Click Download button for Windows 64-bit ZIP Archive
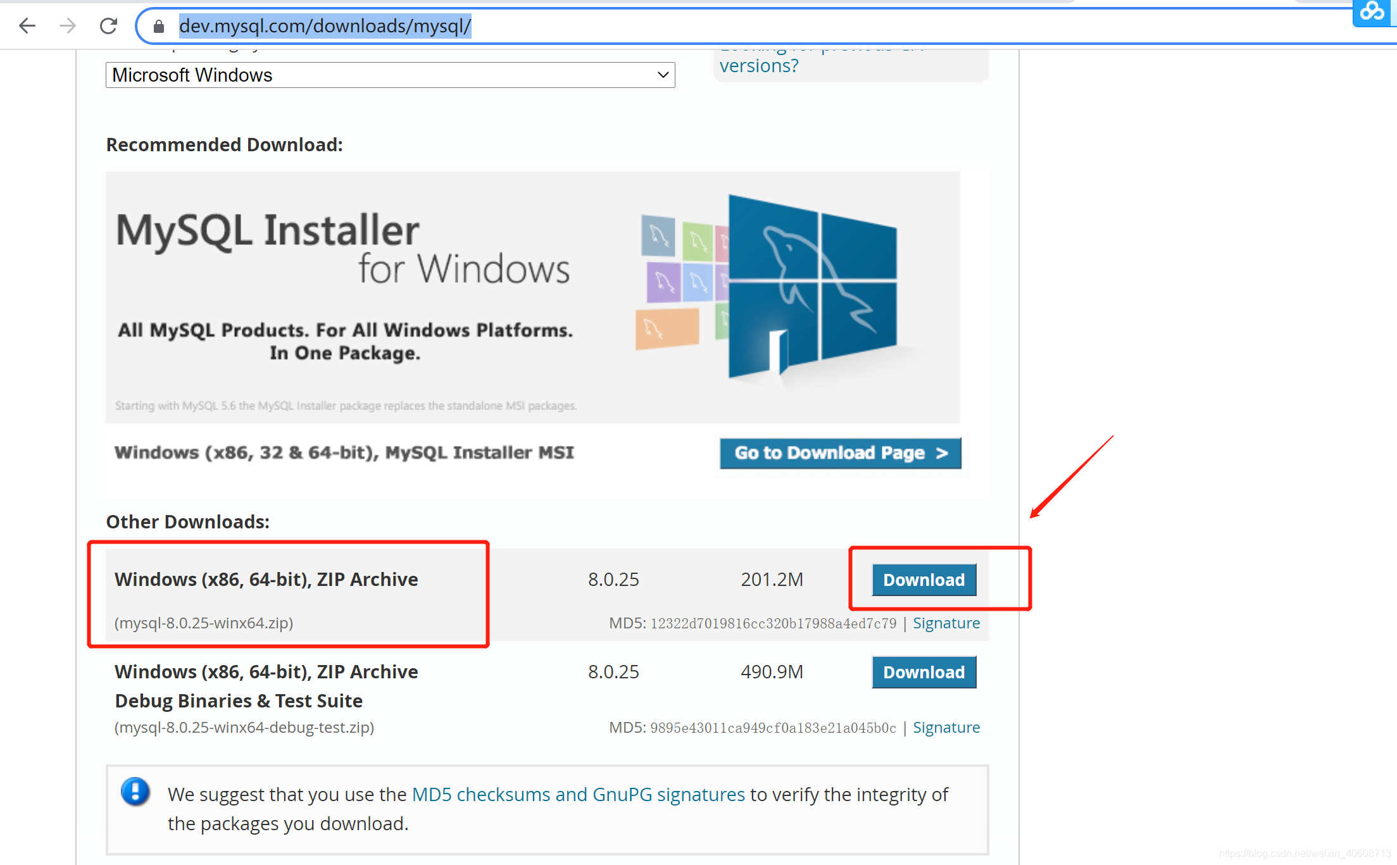Image resolution: width=1397 pixels, height=865 pixels. click(x=923, y=578)
